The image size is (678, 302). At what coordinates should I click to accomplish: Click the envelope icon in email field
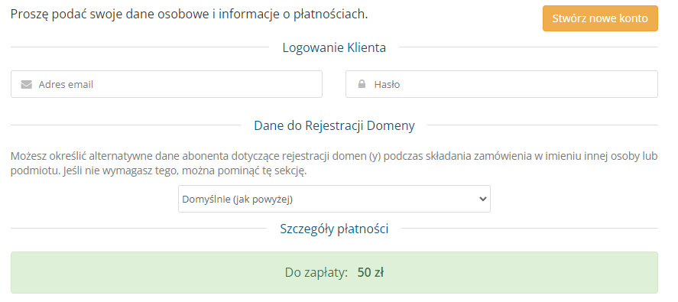[27, 84]
